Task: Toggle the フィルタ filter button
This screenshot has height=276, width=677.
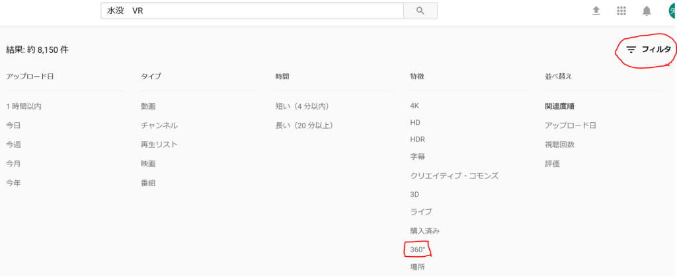Action: (x=649, y=50)
